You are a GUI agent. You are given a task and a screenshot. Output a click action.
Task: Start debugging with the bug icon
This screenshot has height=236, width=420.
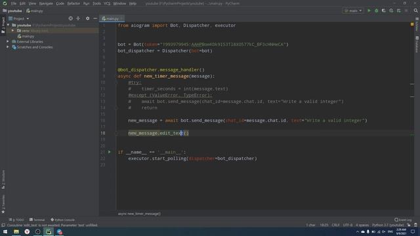pyautogui.click(x=376, y=10)
